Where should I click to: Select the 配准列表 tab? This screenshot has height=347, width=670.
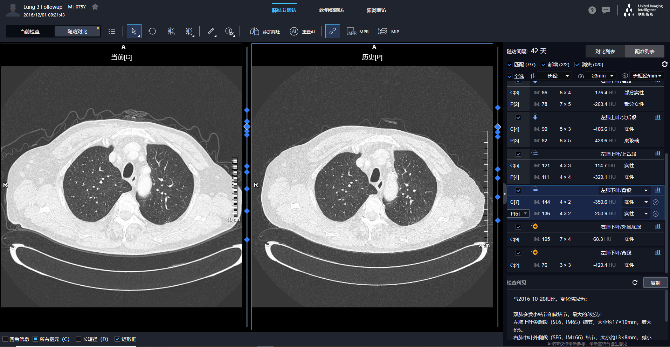[x=645, y=51]
